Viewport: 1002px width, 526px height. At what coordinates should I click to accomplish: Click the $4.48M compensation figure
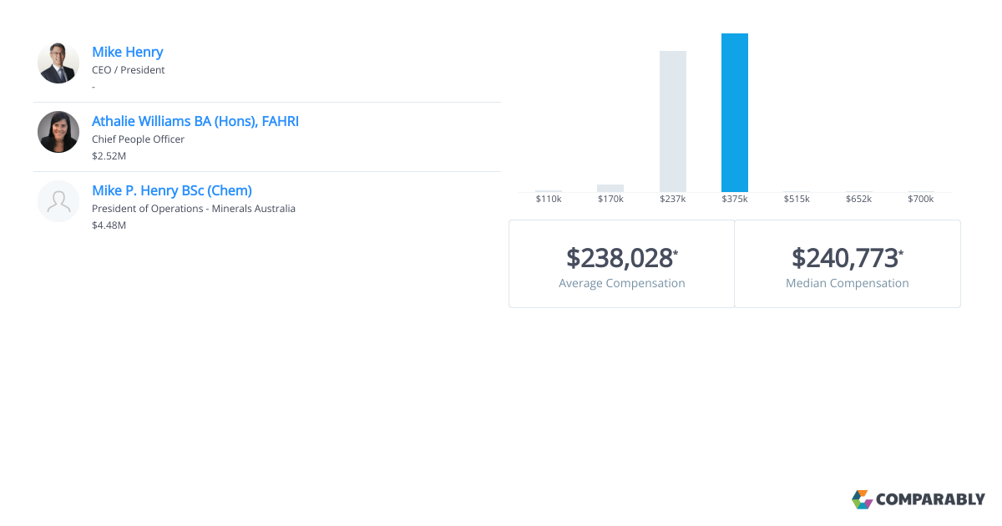pos(109,225)
